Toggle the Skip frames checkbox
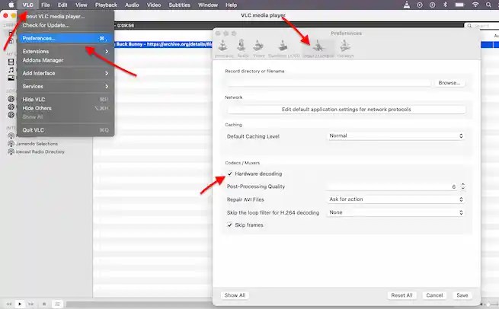The width and height of the screenshot is (499, 309). [229, 225]
